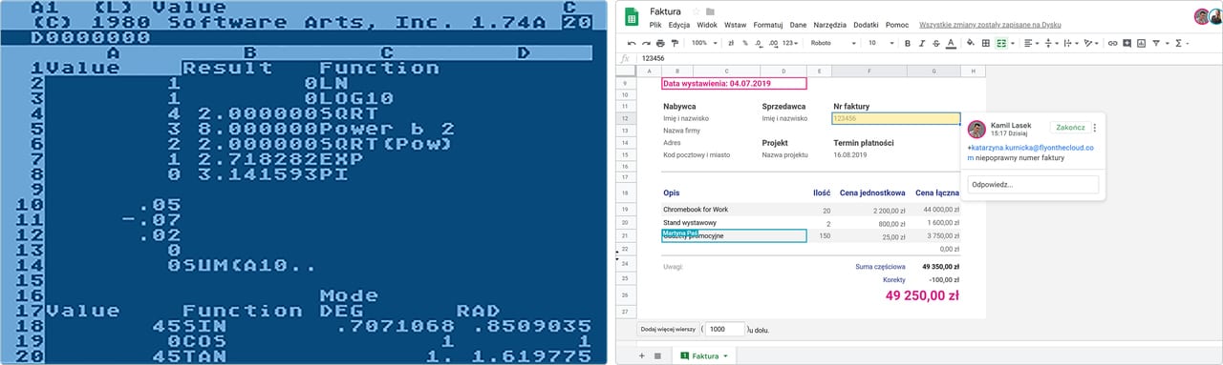Star the Faktura document
Image resolution: width=1223 pixels, height=365 pixels.
tap(696, 11)
